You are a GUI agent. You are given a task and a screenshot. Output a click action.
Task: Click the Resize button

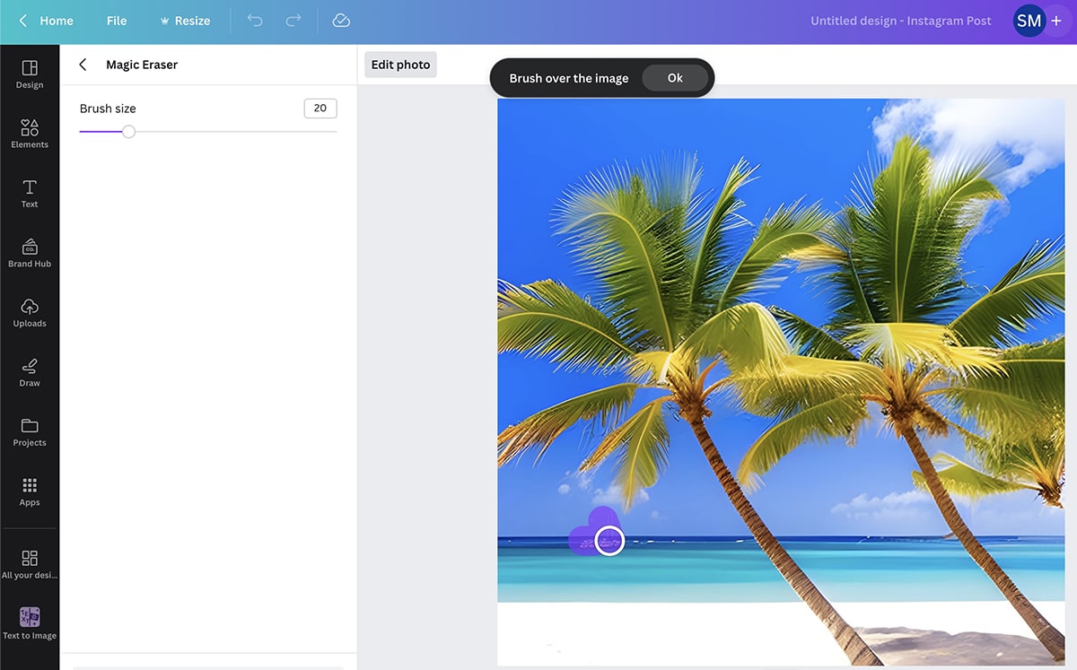(x=185, y=21)
